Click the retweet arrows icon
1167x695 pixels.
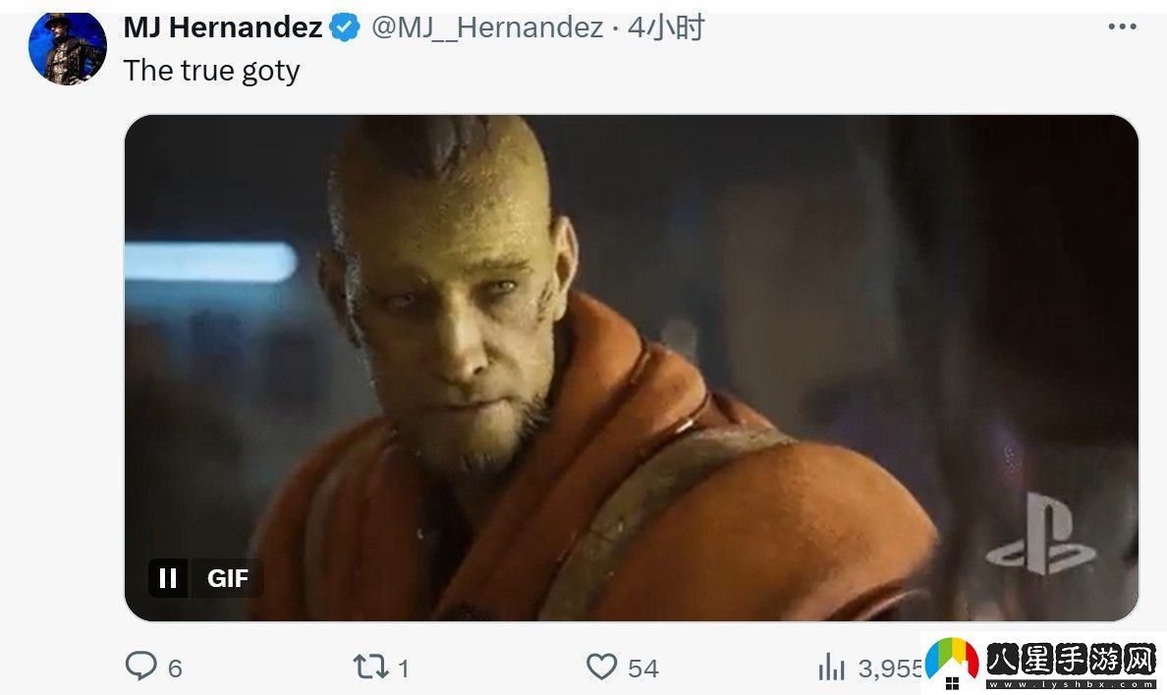[370, 667]
